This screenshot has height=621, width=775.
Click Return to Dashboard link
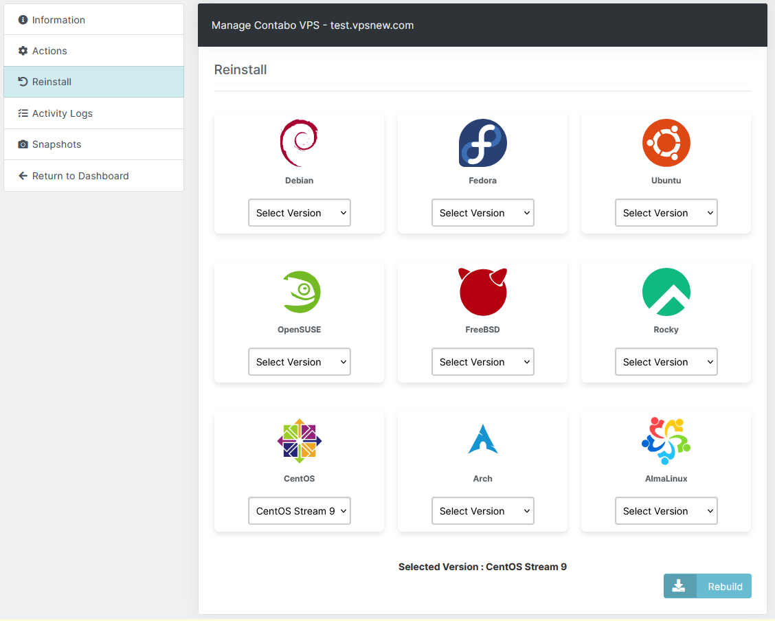93,176
